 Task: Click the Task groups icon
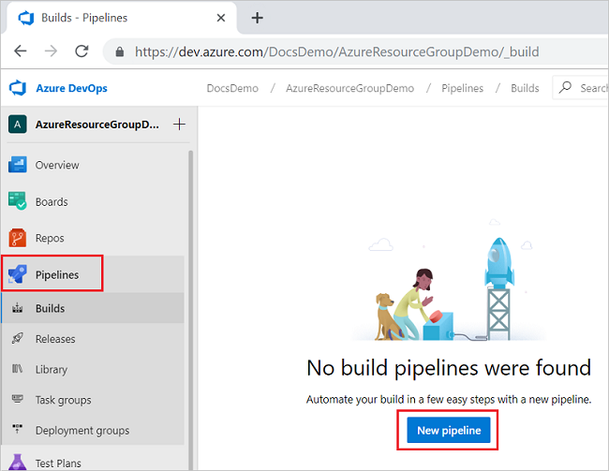click(x=17, y=399)
